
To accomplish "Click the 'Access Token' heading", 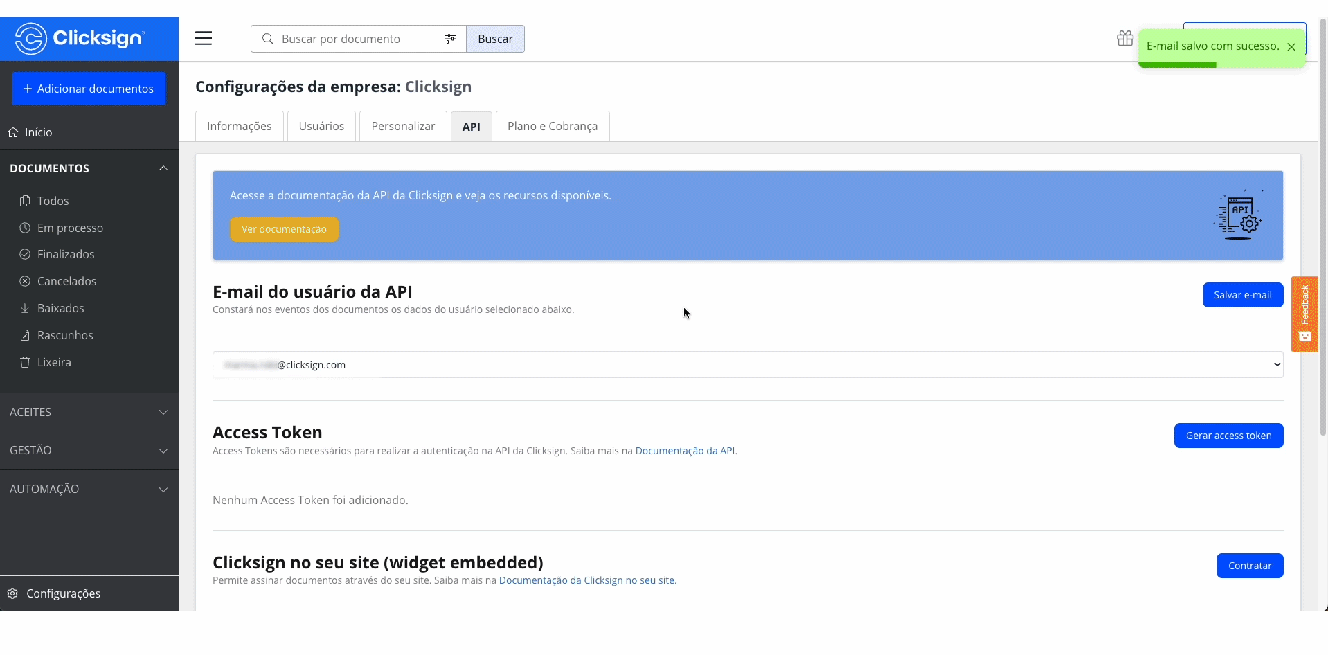I will (x=267, y=432).
